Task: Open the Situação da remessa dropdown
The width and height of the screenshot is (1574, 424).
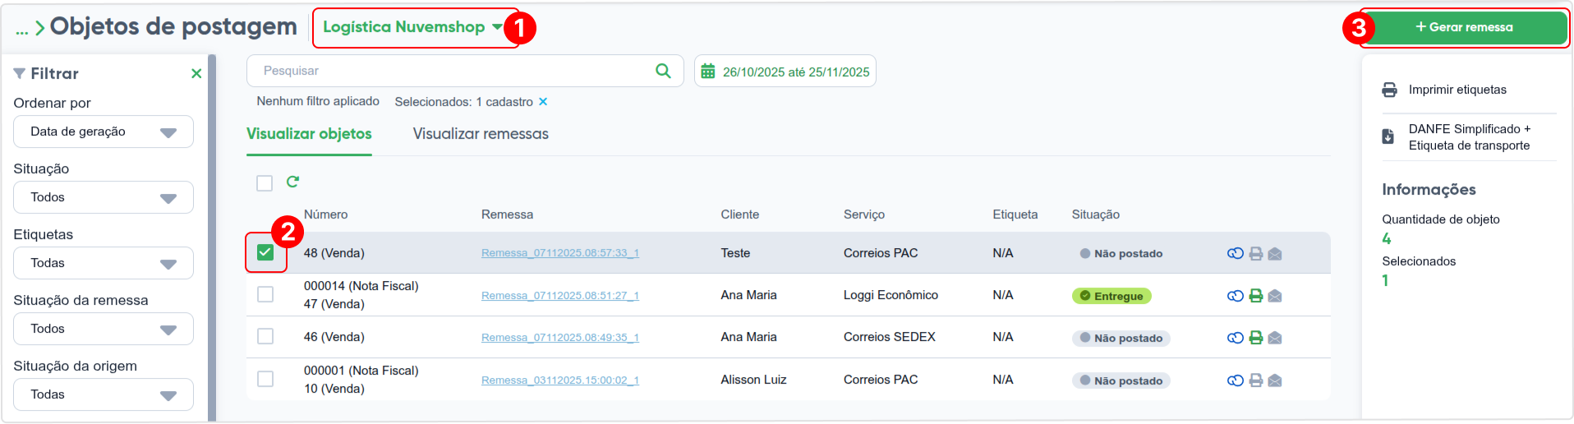Action: [x=104, y=329]
